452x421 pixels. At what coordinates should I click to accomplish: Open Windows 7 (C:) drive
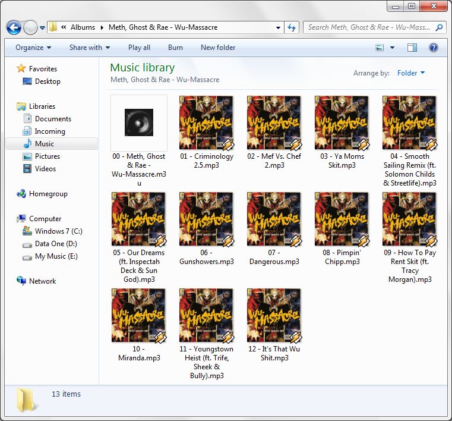tap(59, 231)
